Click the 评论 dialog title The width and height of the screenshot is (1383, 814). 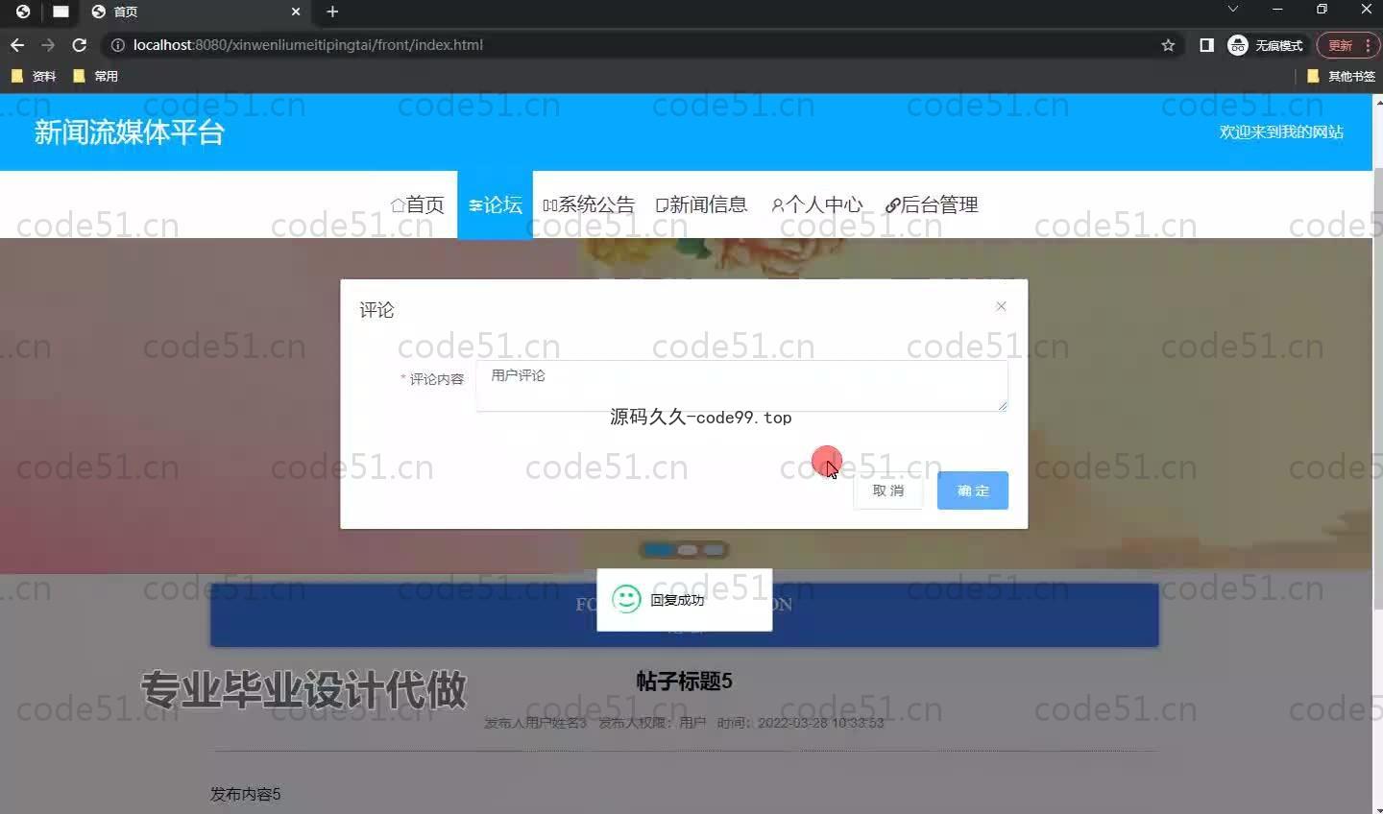(x=376, y=310)
